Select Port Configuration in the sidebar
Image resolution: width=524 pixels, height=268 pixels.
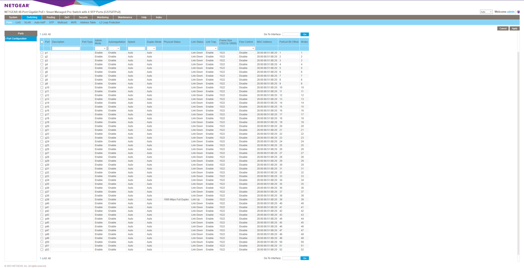pos(17,39)
